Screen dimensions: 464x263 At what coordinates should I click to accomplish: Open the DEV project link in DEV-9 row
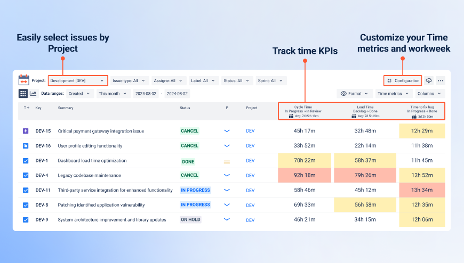click(250, 220)
